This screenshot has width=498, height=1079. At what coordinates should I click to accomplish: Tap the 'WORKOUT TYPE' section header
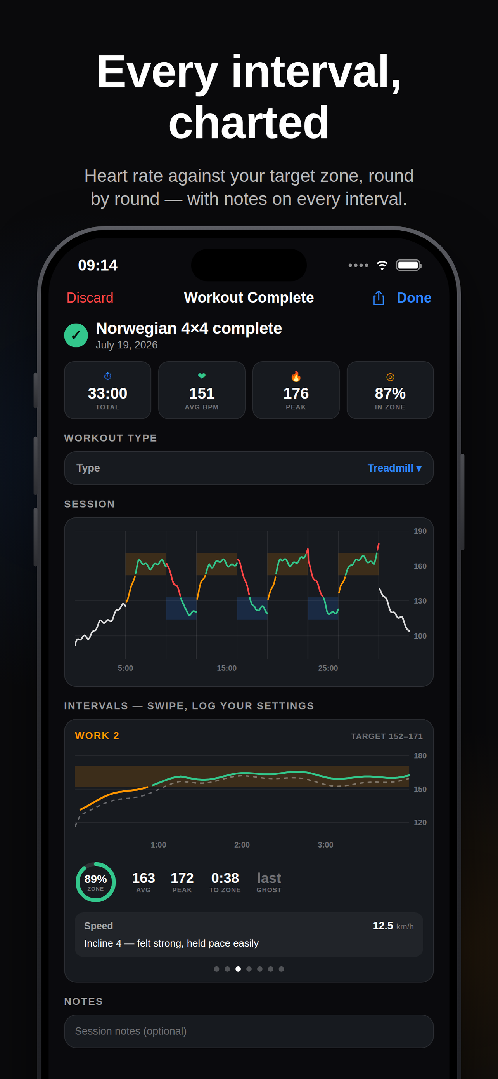tap(111, 438)
